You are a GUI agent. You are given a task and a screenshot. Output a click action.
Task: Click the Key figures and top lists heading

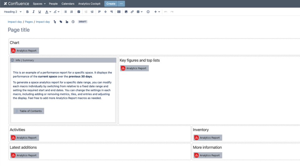click(140, 60)
